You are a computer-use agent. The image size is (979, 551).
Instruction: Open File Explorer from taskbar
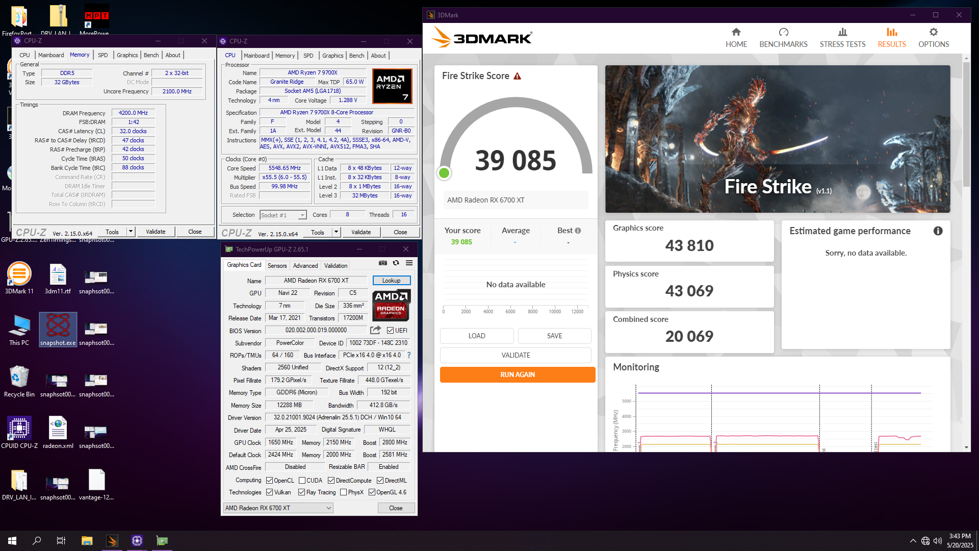(87, 541)
